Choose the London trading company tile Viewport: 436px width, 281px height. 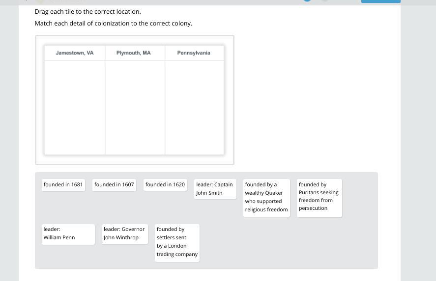click(x=177, y=243)
